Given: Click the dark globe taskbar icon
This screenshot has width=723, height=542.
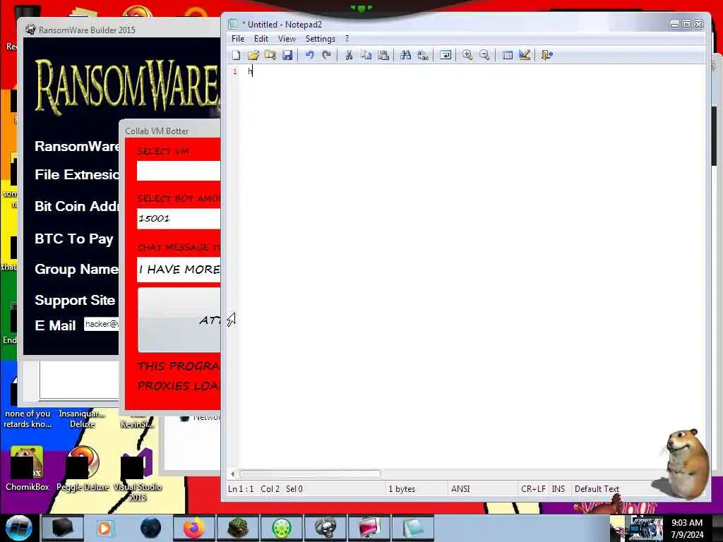Looking at the screenshot, I should pos(150,528).
